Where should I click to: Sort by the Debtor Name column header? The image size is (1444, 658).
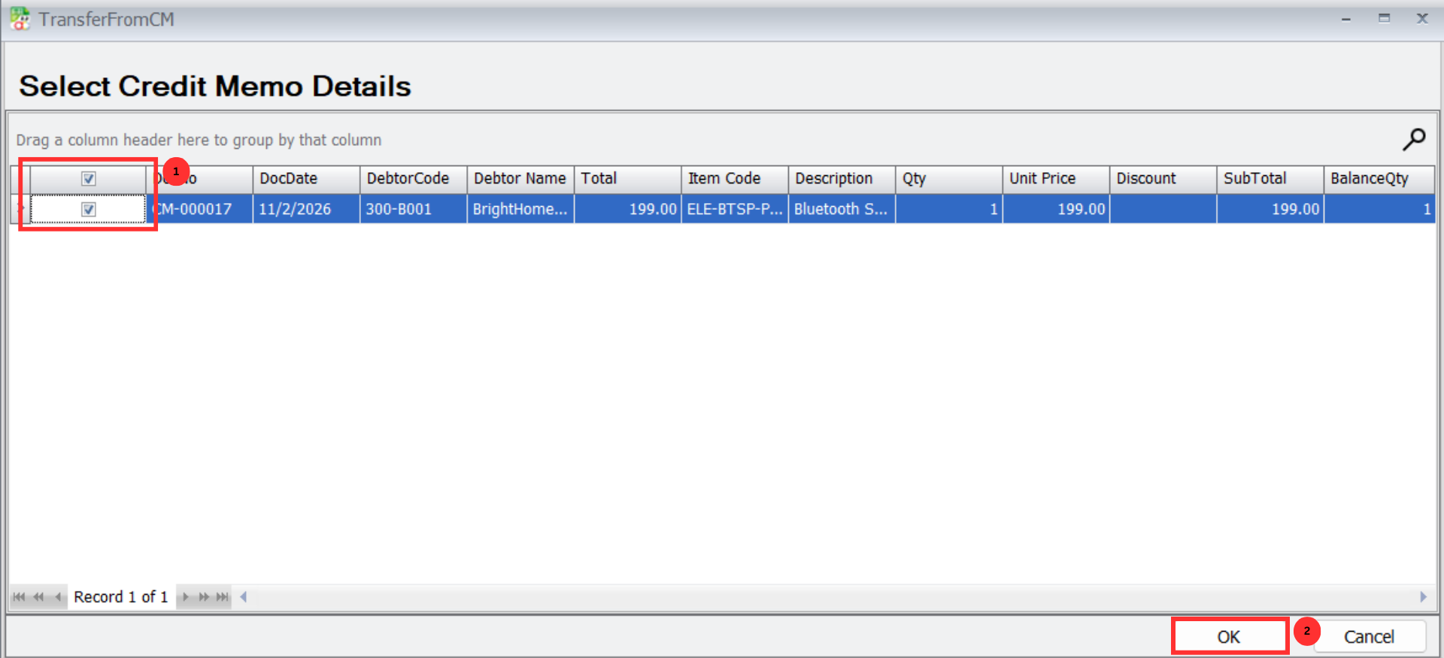click(x=520, y=179)
